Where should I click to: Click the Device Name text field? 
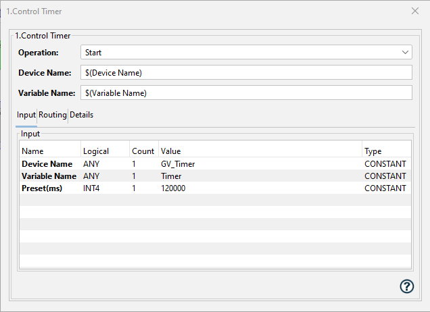(245, 72)
